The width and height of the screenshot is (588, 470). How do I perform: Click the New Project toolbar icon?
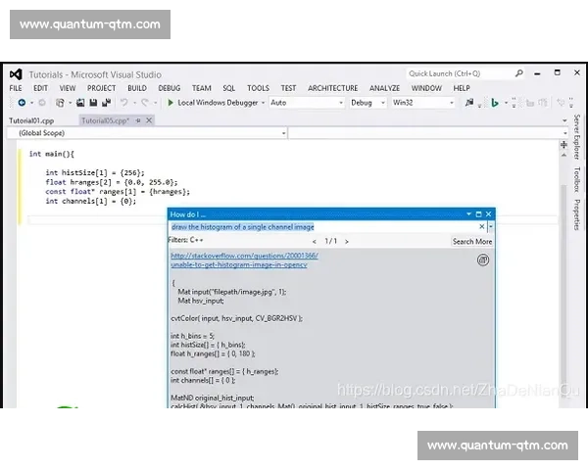[x=60, y=103]
